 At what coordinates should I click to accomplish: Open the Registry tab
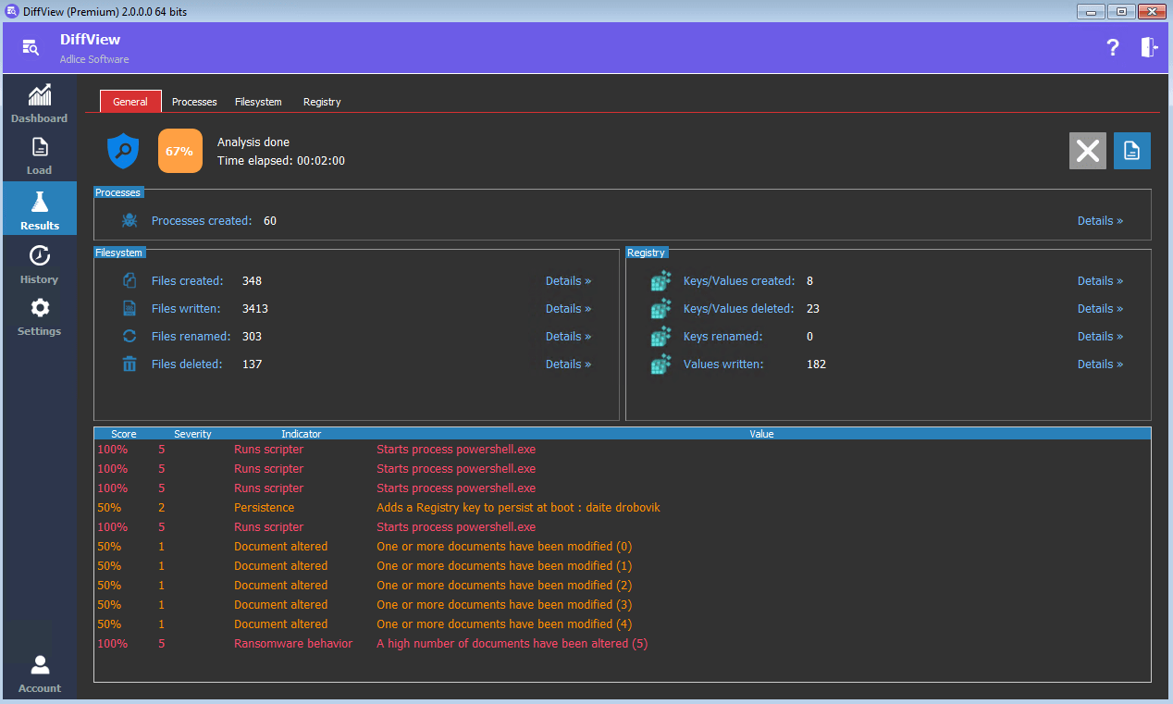(322, 102)
